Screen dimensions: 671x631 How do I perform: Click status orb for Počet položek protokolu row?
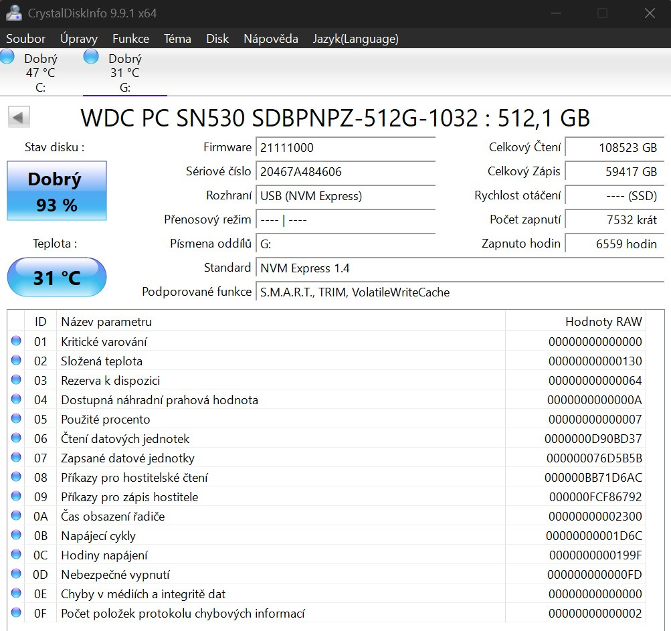coord(16,612)
